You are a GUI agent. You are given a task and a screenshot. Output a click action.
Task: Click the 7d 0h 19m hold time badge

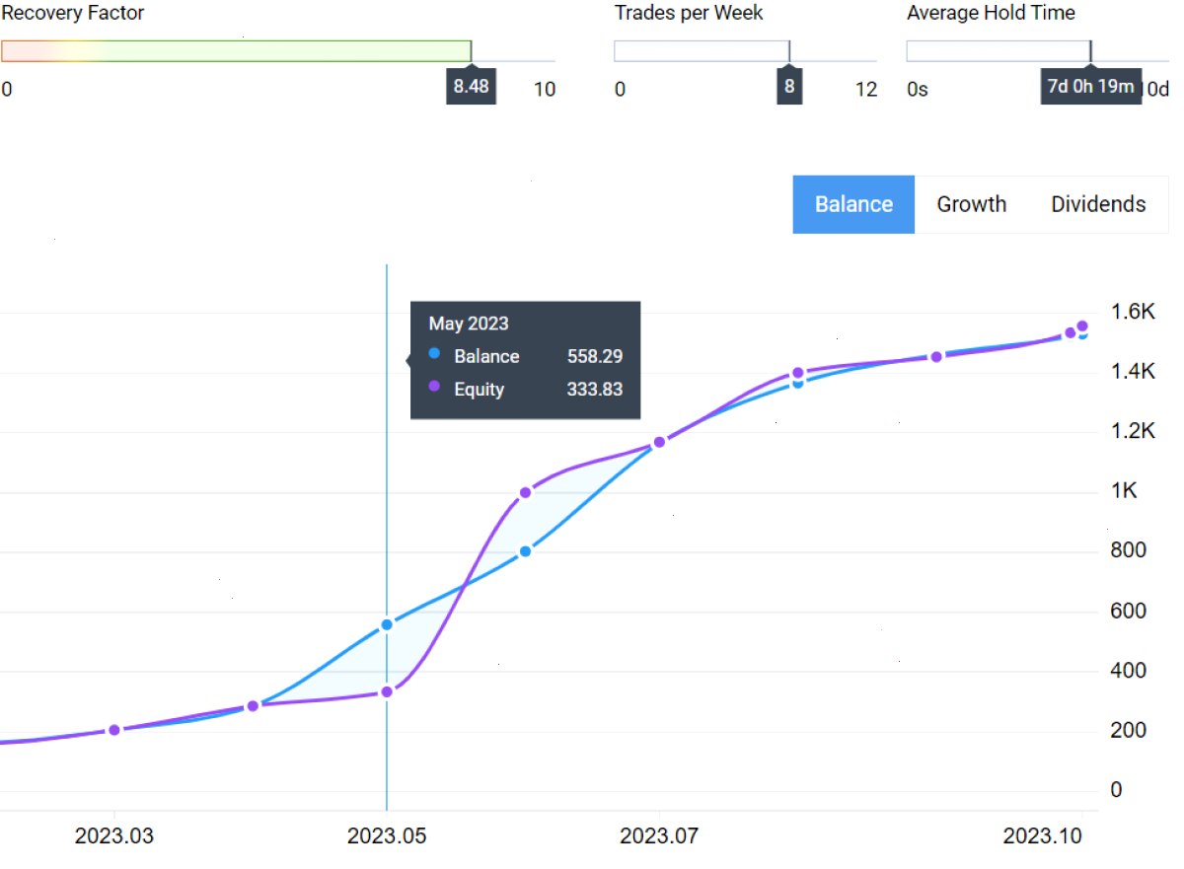(1090, 86)
